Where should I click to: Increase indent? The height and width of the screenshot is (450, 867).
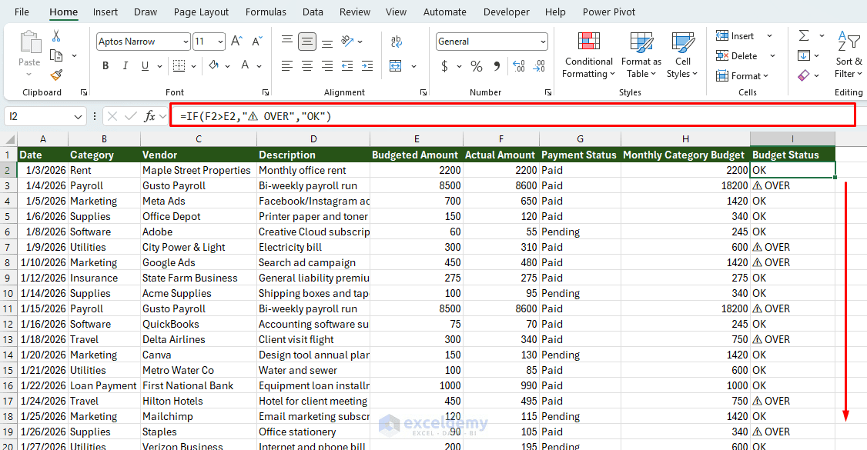click(367, 65)
